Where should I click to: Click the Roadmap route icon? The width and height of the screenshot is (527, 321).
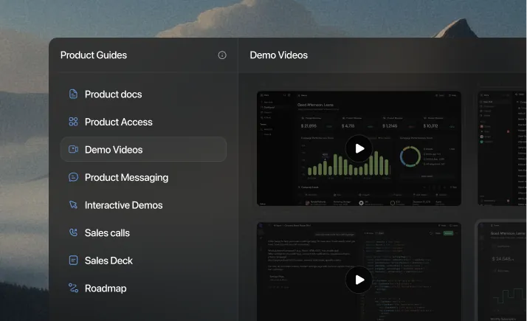point(73,288)
